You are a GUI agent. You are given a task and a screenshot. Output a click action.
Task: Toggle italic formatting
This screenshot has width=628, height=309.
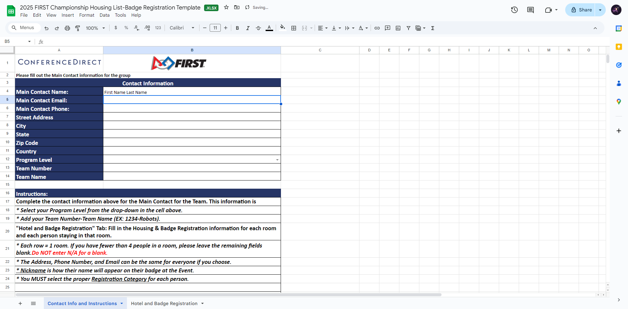click(x=248, y=28)
